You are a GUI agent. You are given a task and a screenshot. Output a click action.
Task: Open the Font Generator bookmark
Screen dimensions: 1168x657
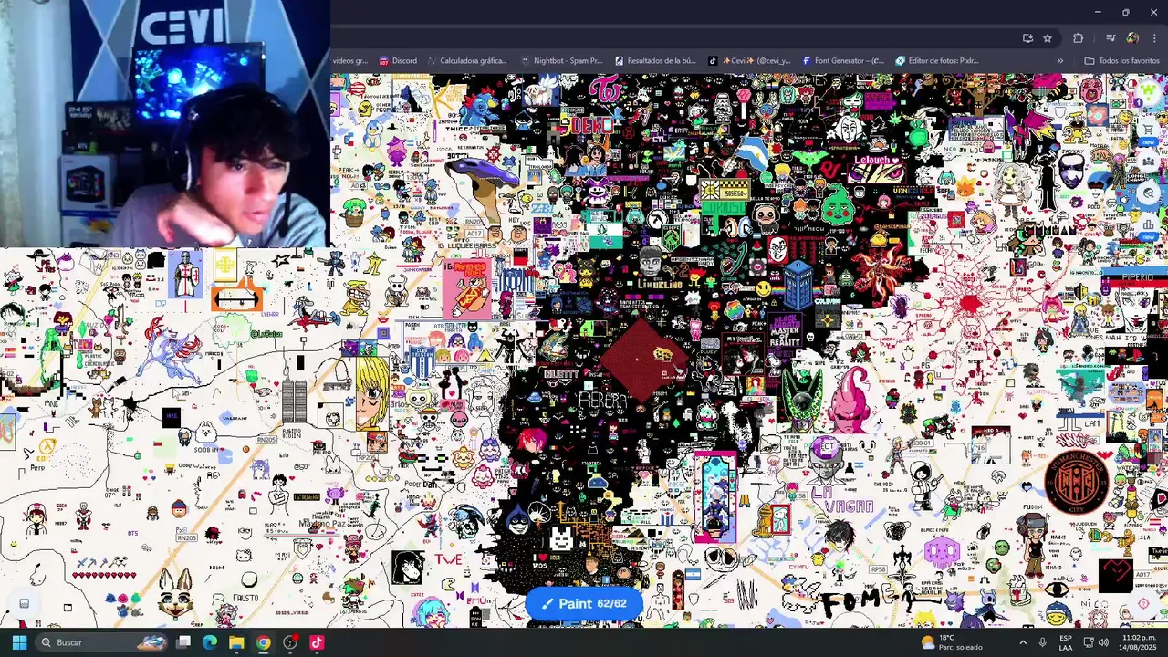pyautogui.click(x=843, y=61)
